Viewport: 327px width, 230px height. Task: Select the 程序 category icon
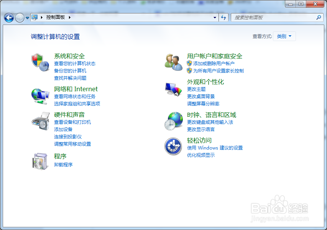click(x=40, y=161)
